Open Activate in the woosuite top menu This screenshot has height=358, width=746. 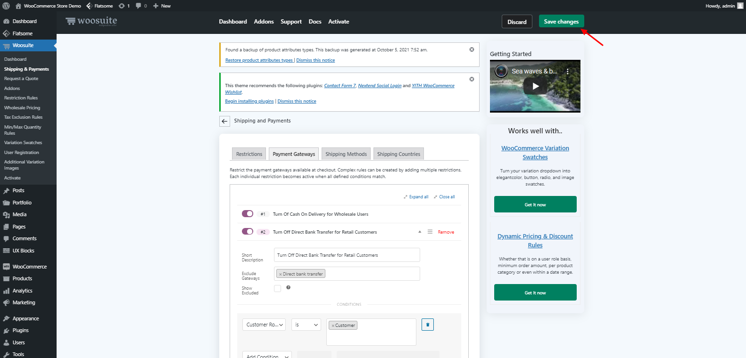pyautogui.click(x=339, y=22)
